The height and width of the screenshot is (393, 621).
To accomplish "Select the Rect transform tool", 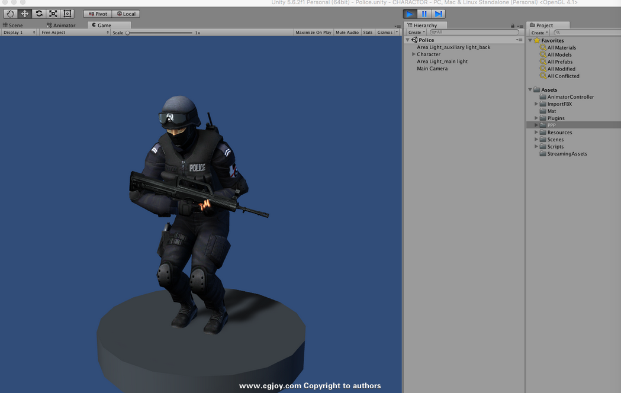I will (67, 14).
